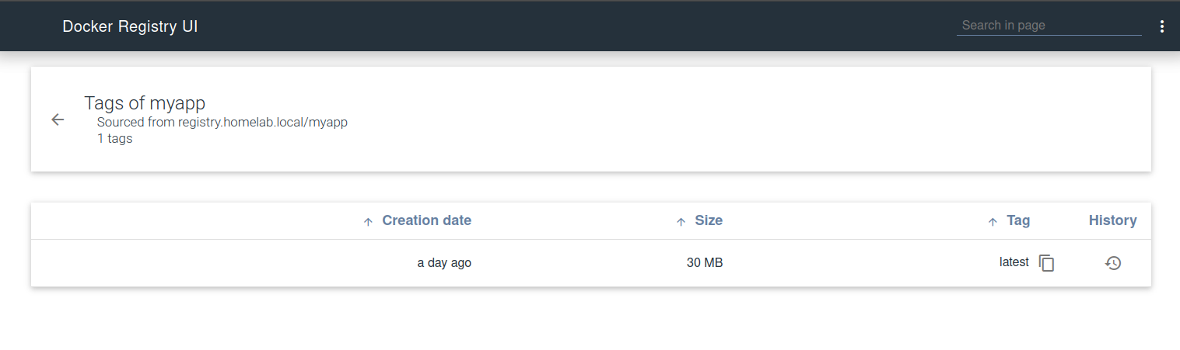Sort table by Size header
The height and width of the screenshot is (350, 1180).
[709, 220]
